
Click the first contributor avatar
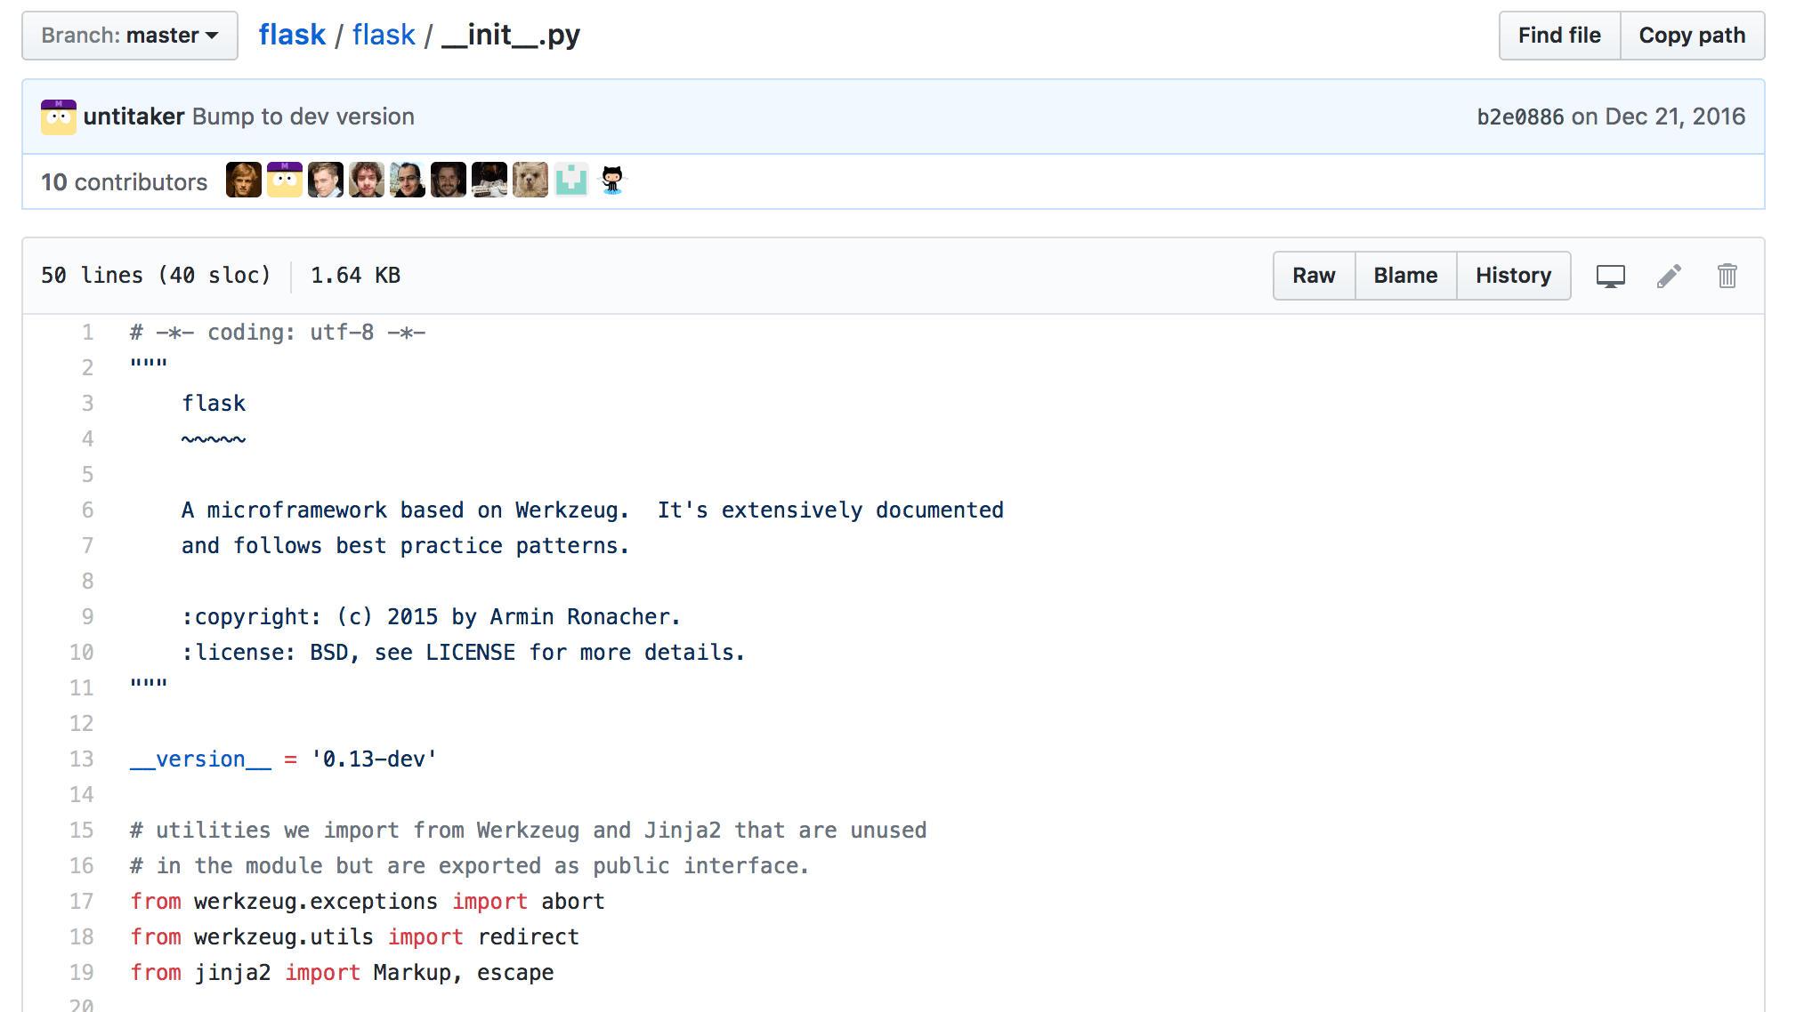(x=243, y=181)
